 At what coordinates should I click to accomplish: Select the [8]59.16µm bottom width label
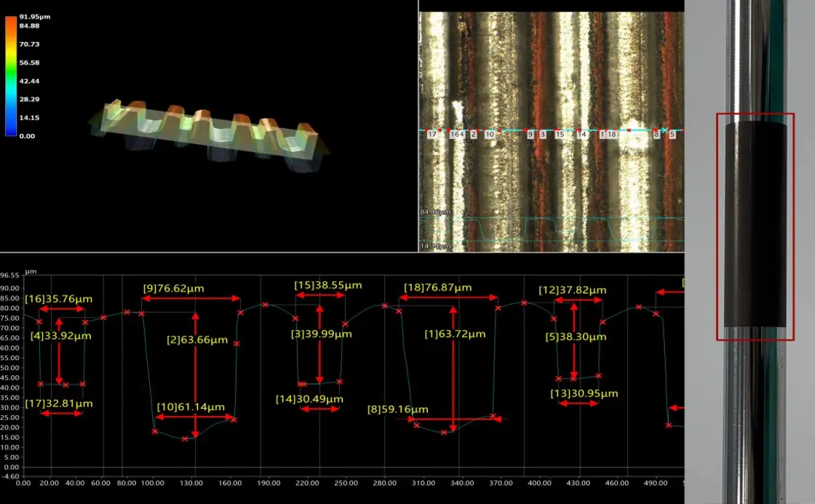coord(398,409)
